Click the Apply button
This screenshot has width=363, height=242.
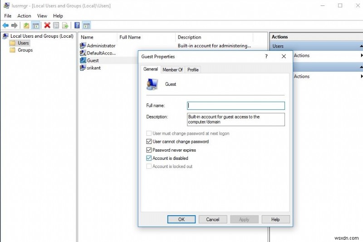point(244,219)
